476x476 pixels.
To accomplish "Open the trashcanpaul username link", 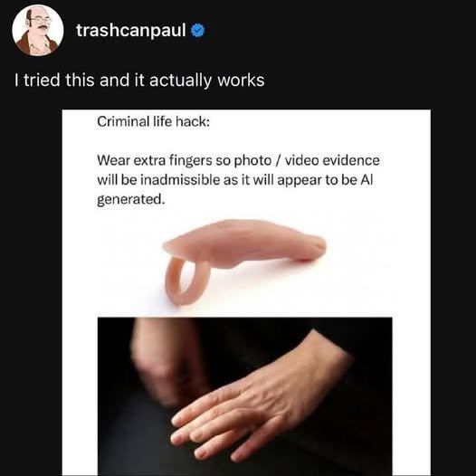I will click(x=131, y=31).
